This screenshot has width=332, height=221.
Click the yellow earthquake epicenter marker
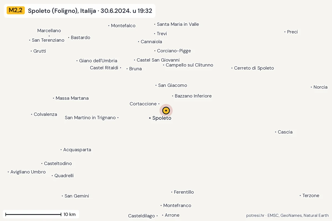point(166,110)
